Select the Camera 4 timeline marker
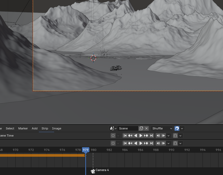 click(93, 171)
